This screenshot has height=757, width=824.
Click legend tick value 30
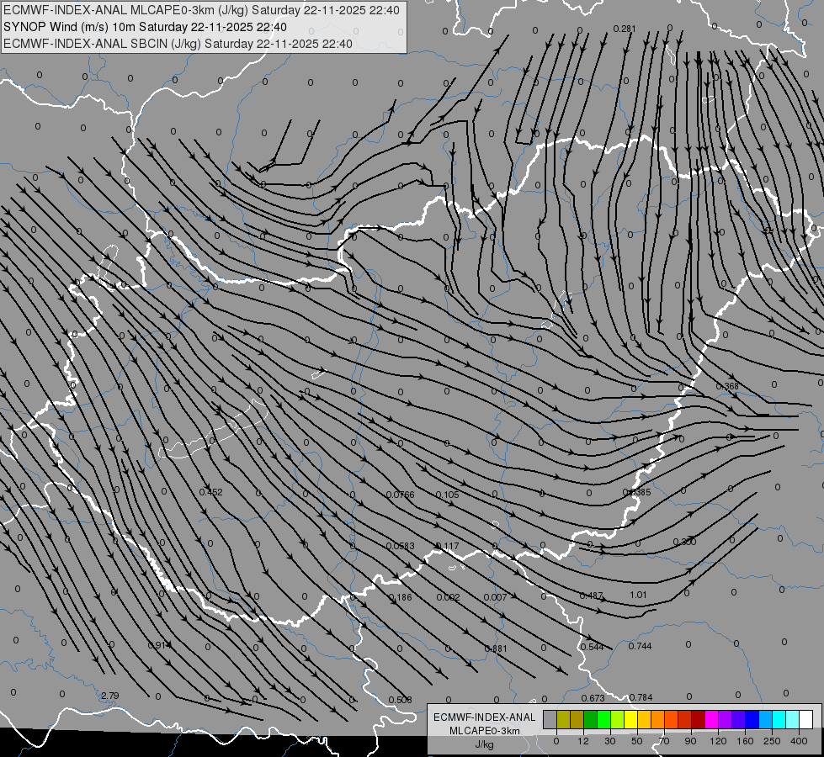coord(610,741)
